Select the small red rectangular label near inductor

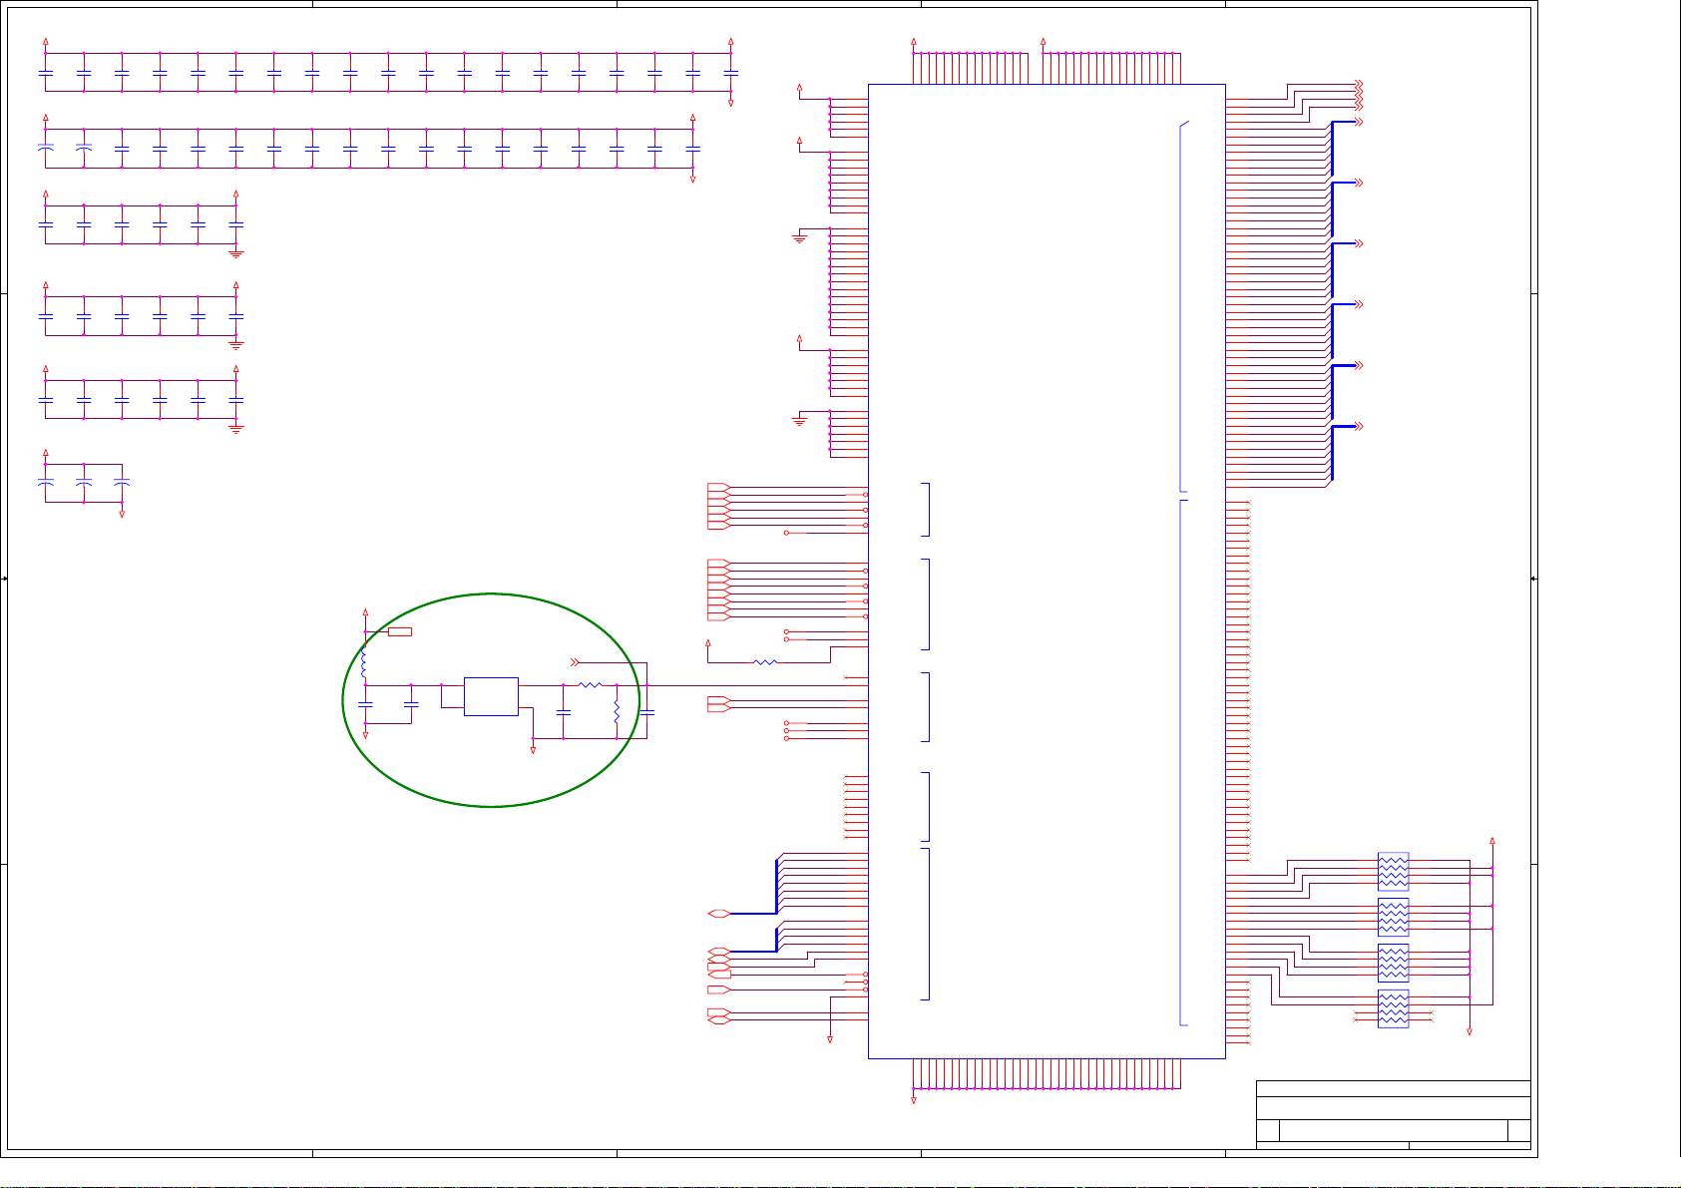(x=400, y=631)
